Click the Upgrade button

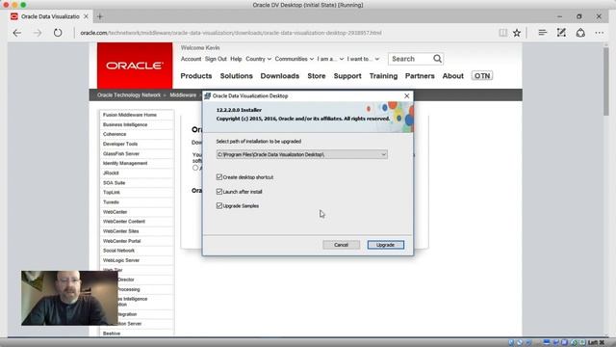385,245
